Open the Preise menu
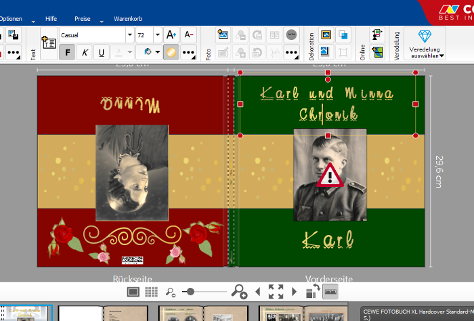The image size is (474, 321). click(83, 19)
